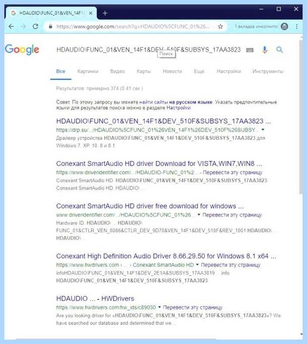Open the Новости tab
Screen dimensions: 307x344
coord(172,71)
